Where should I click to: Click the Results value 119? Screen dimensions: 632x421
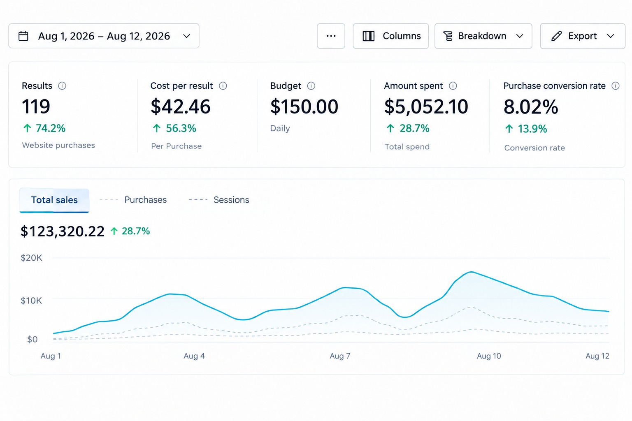coord(36,107)
